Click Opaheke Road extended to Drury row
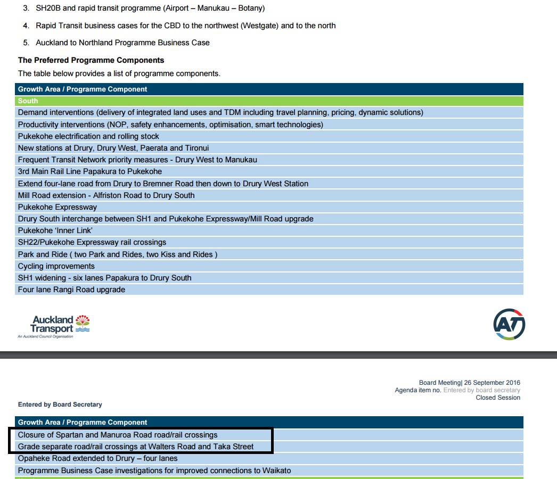The width and height of the screenshot is (557, 479). pos(97,458)
